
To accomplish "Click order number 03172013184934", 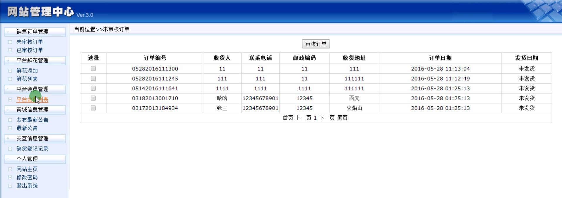I will (155, 108).
